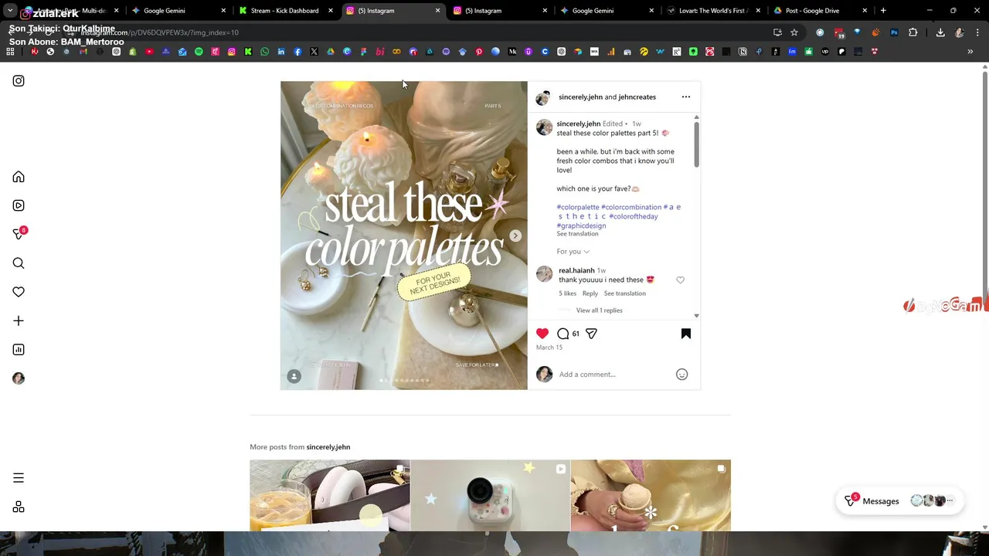This screenshot has width=989, height=556.
Task: Click Reply under real.haianh's comment
Action: click(x=590, y=293)
